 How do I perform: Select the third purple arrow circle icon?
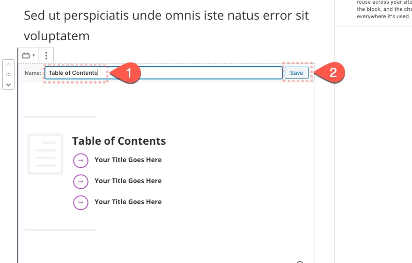pyautogui.click(x=81, y=202)
